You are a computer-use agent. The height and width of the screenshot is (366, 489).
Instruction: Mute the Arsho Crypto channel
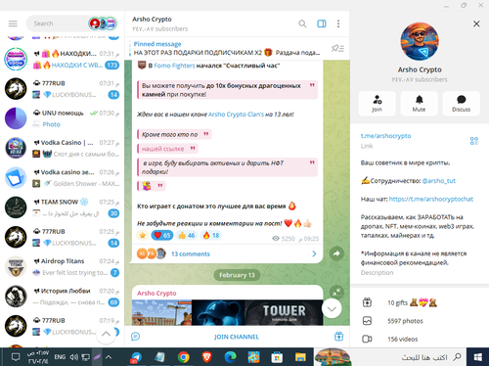[420, 104]
